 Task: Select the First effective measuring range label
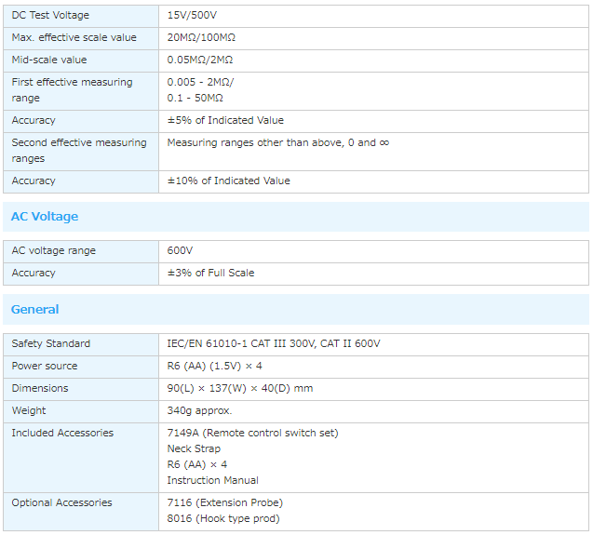click(72, 90)
